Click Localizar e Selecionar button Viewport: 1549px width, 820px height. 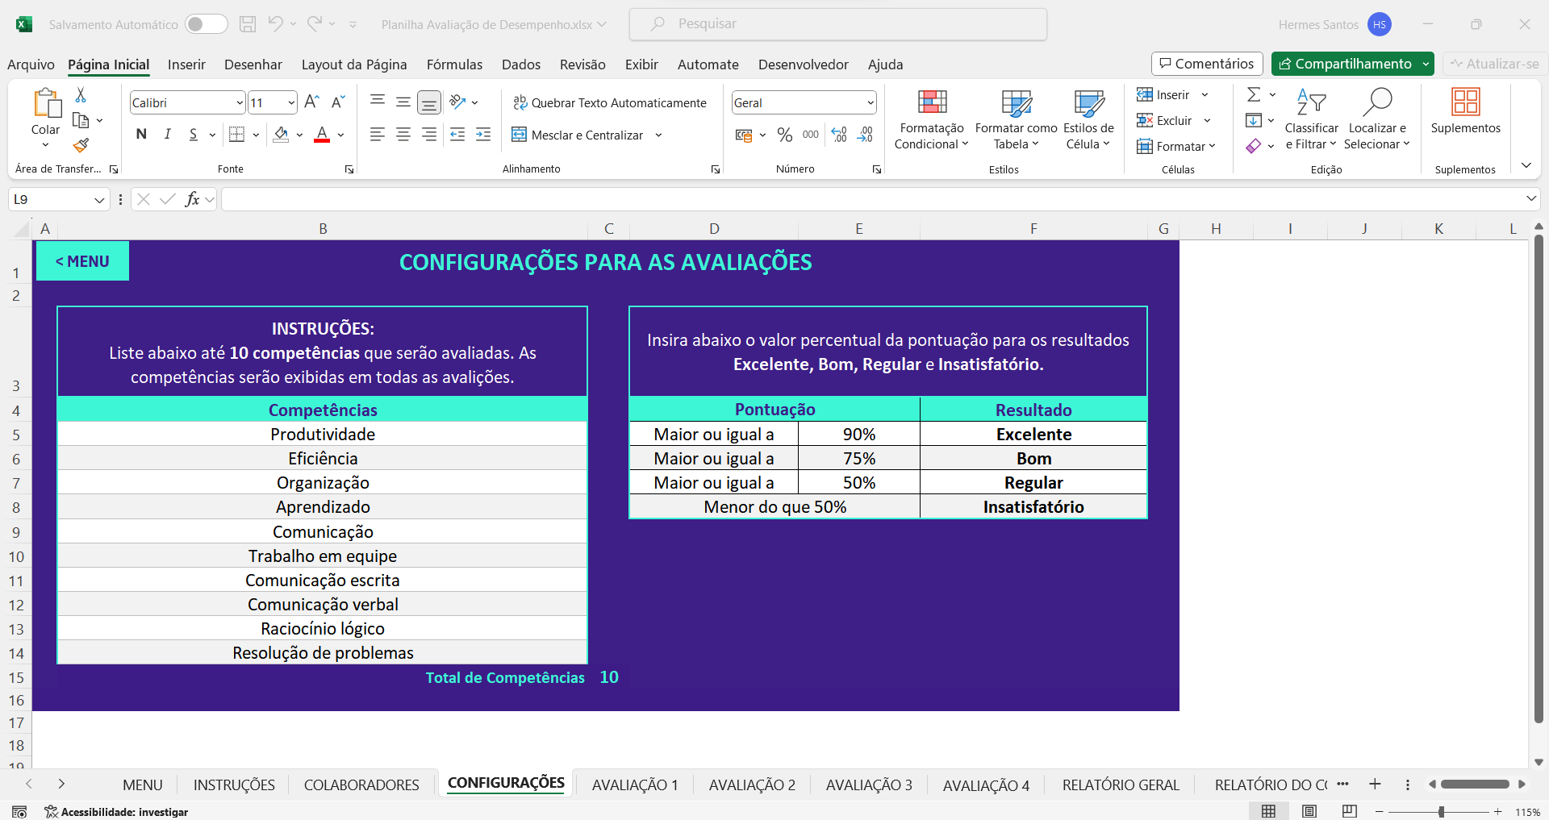click(x=1377, y=119)
